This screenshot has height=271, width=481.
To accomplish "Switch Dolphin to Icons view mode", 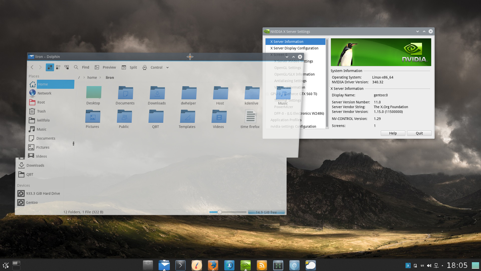I will tap(50, 67).
